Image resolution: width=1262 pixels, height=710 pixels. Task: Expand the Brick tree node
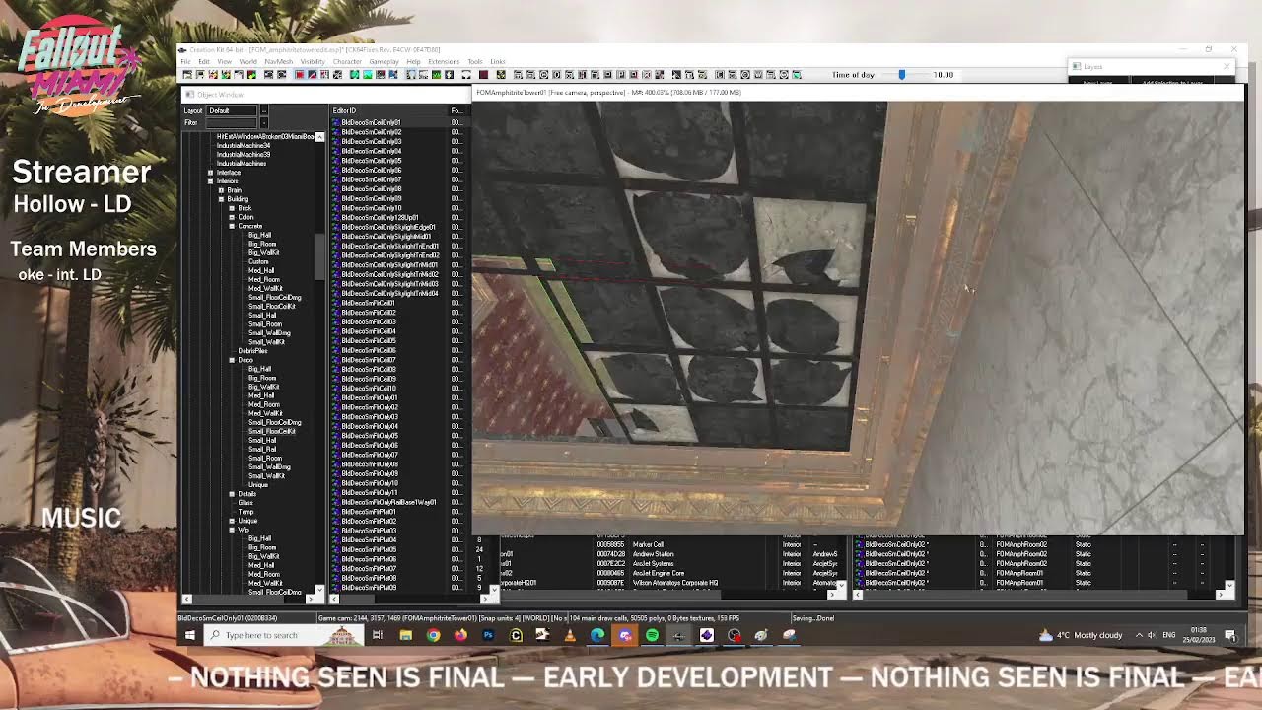(232, 208)
